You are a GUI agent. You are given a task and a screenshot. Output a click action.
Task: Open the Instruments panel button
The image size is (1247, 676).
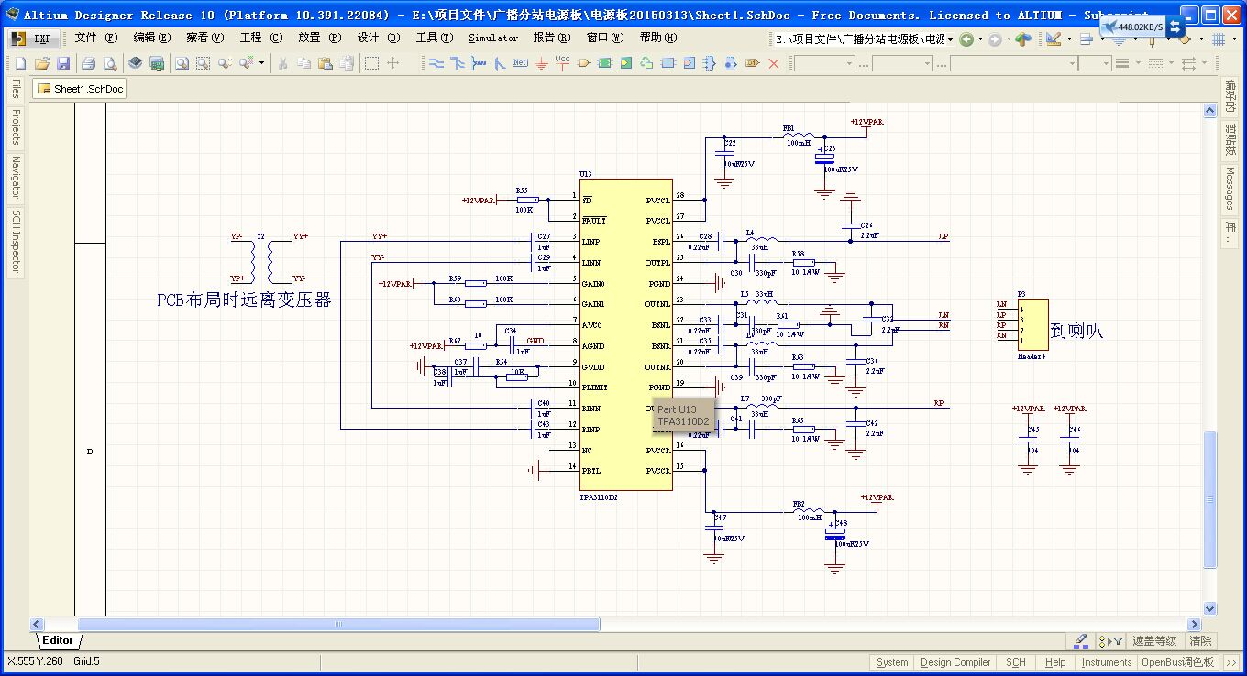click(x=1106, y=662)
